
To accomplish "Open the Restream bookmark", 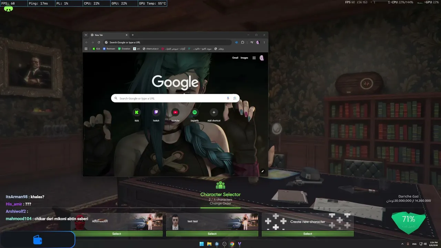I will tap(109, 49).
